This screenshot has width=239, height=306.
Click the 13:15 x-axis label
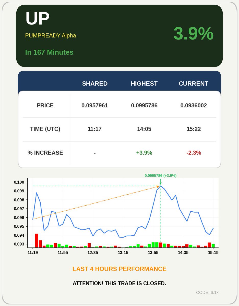click(x=123, y=253)
